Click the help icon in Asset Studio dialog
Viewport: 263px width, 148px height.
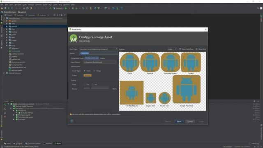click(72, 121)
